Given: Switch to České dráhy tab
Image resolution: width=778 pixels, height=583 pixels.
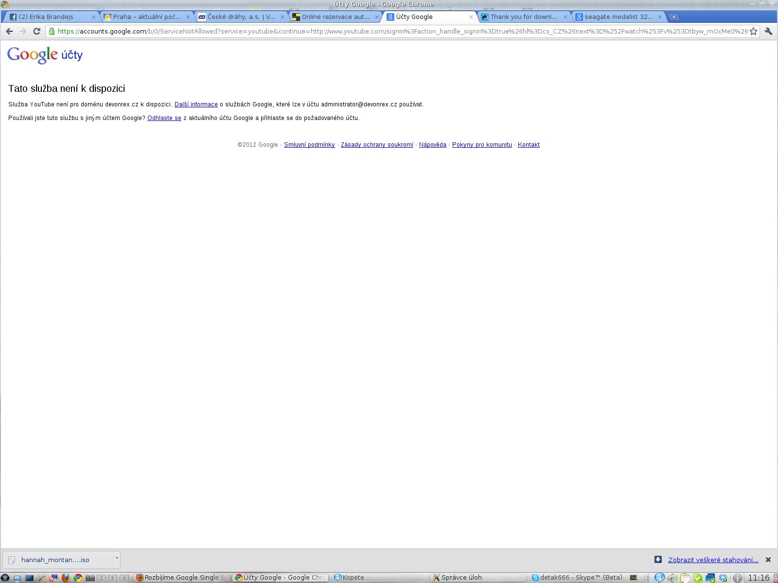Looking at the screenshot, I should [x=241, y=17].
